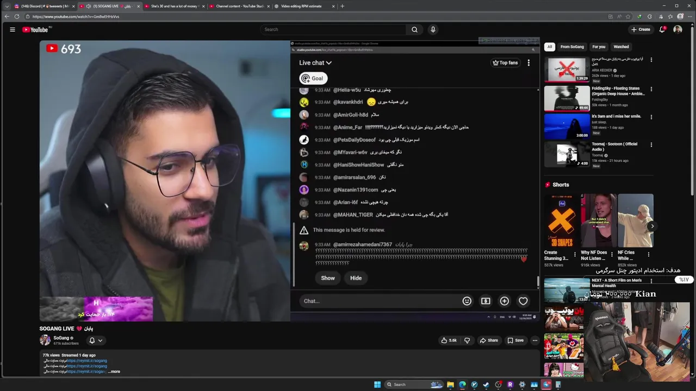Advance Shorts shelf with right arrow

[652, 226]
